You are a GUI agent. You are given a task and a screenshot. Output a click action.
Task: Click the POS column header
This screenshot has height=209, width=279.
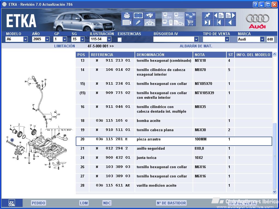click(x=82, y=55)
